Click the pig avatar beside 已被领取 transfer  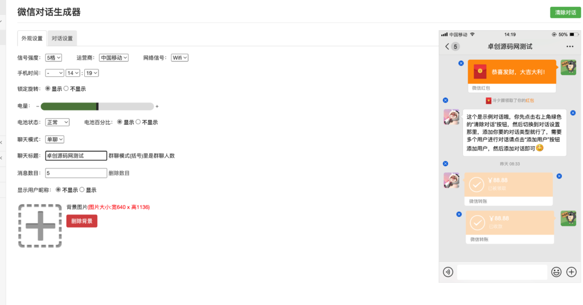tap(451, 180)
